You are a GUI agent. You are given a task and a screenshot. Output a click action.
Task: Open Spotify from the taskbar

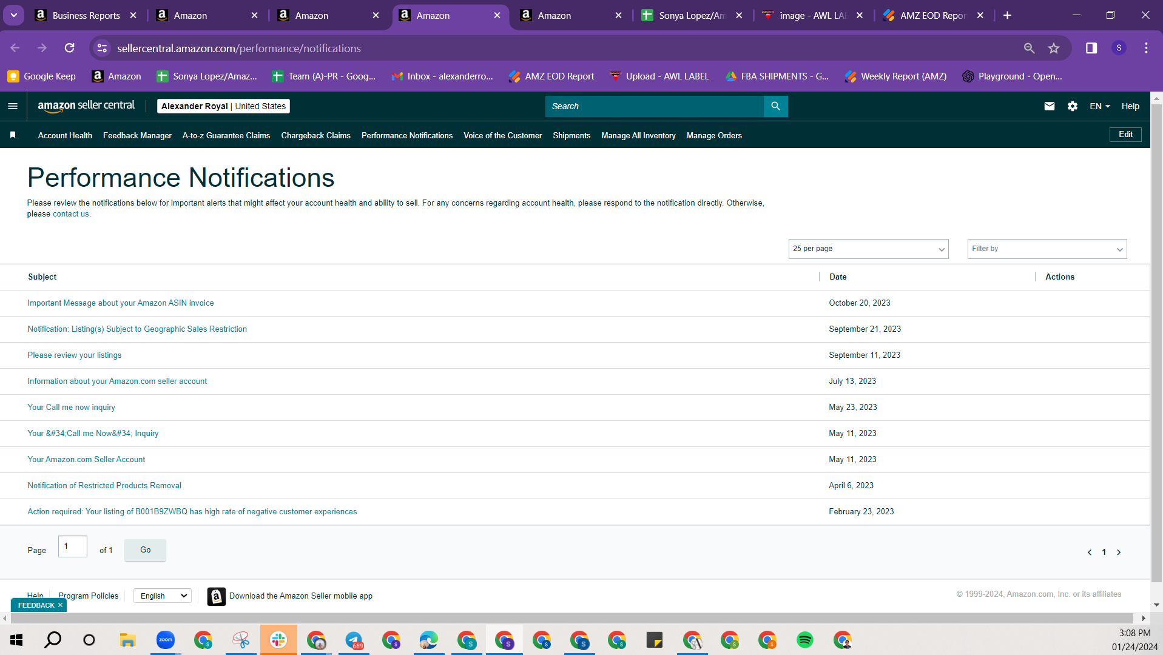tap(805, 640)
